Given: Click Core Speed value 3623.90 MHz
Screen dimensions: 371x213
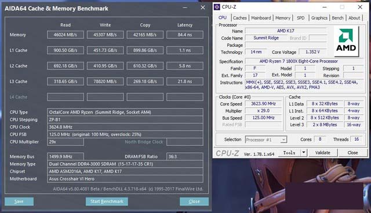Looking at the screenshot, I should point(263,104).
